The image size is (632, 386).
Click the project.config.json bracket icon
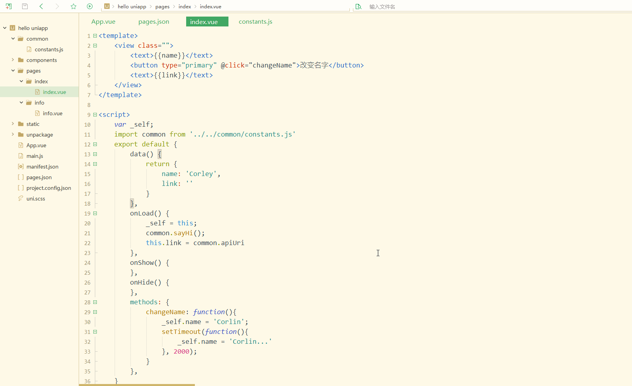click(x=21, y=188)
